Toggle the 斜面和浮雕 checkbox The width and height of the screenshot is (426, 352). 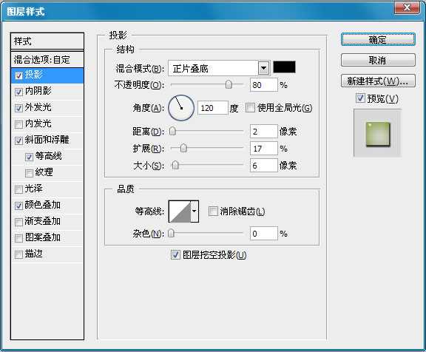18,141
